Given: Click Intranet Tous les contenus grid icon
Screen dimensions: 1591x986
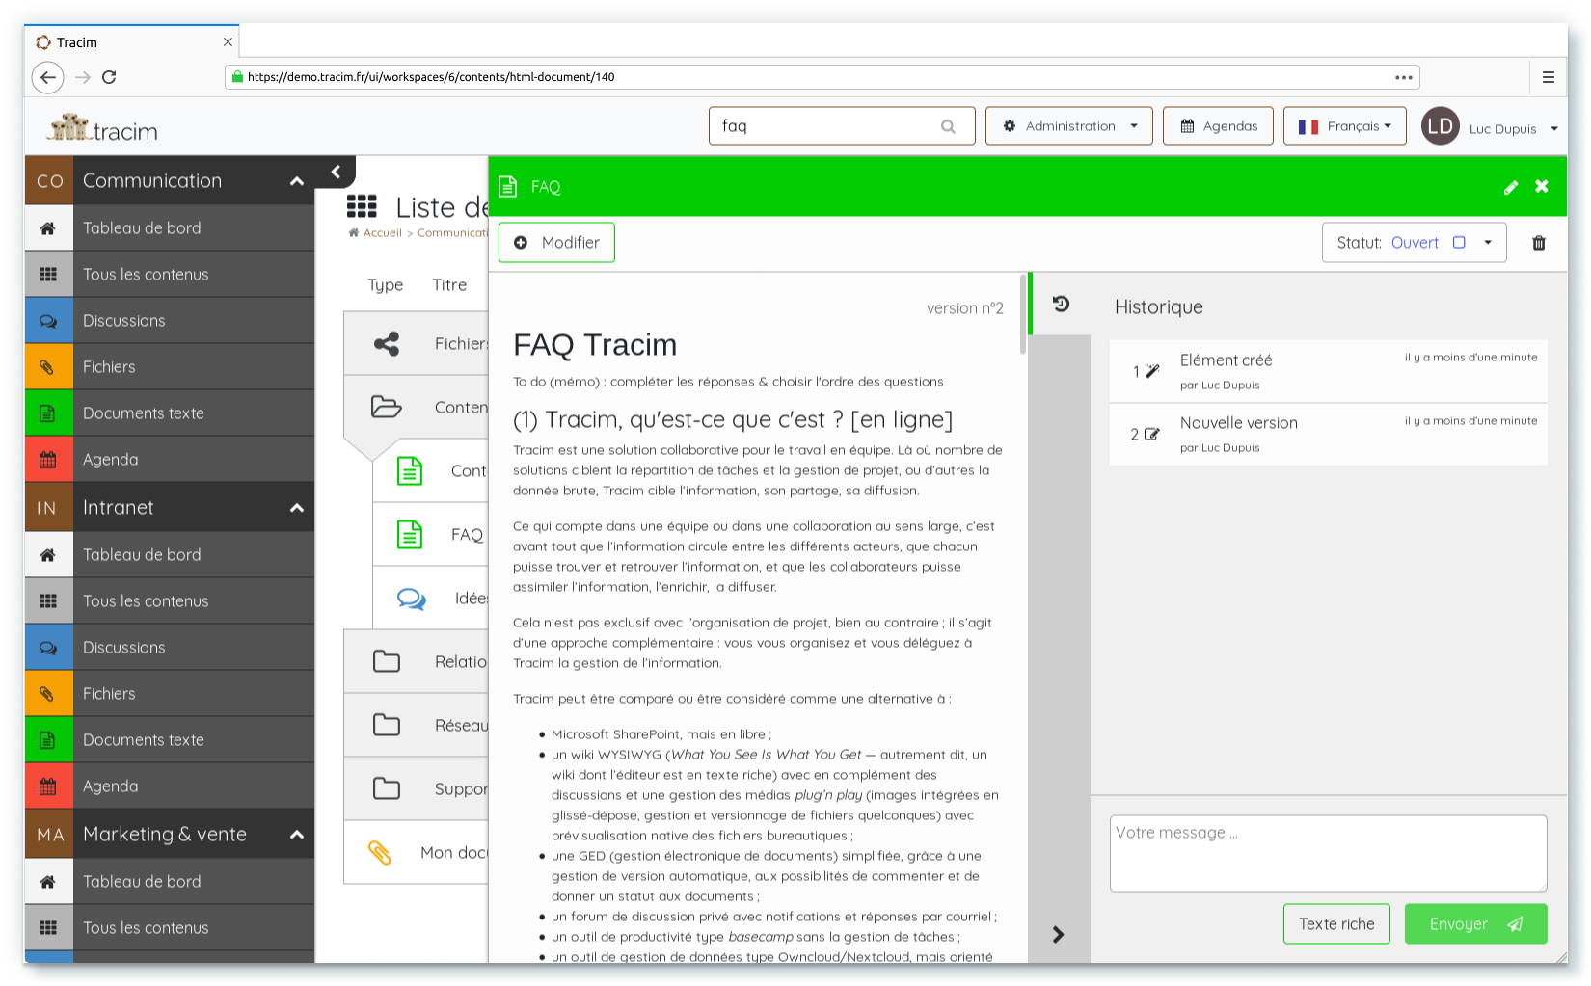Looking at the screenshot, I should click(x=48, y=601).
